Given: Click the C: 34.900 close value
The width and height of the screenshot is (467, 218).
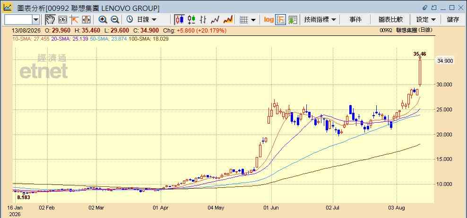Looking at the screenshot, I should click(x=146, y=30).
